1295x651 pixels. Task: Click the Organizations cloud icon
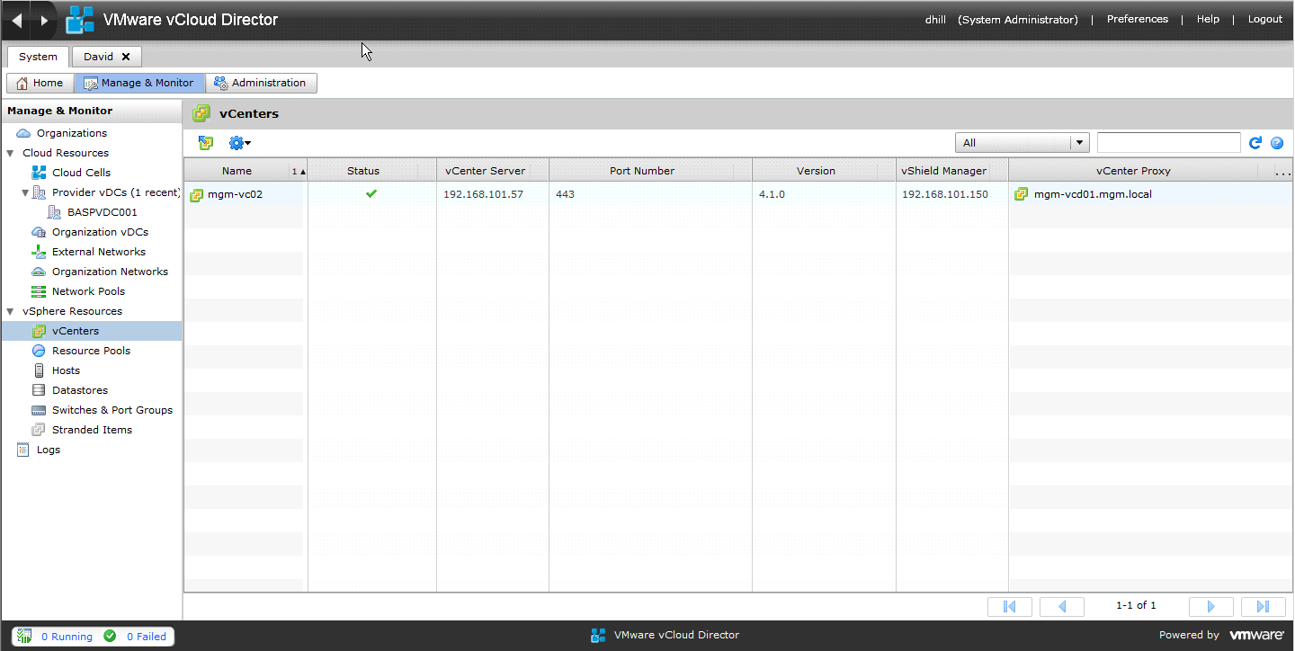tap(23, 133)
